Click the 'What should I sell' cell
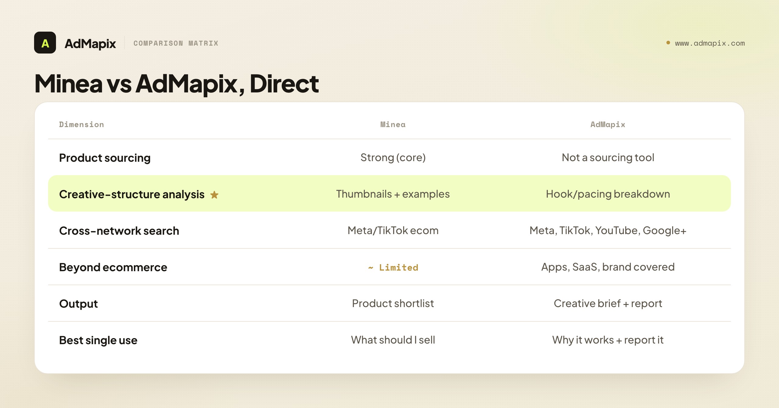The width and height of the screenshot is (779, 408). click(393, 340)
